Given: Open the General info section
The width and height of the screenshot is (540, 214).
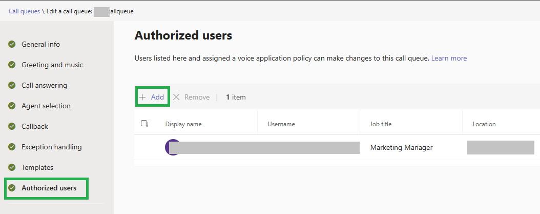Looking at the screenshot, I should click(40, 44).
